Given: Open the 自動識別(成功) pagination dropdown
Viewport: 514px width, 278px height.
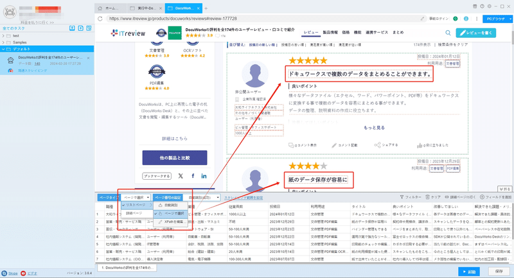Looking at the screenshot, I should pos(202,198).
